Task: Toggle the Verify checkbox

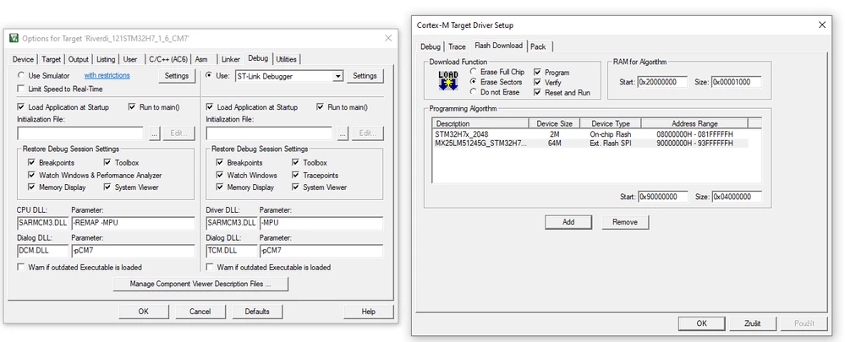Action: [x=537, y=82]
